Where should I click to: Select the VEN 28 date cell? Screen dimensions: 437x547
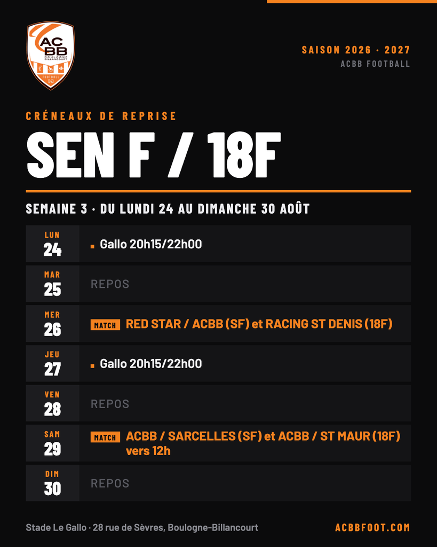(53, 403)
